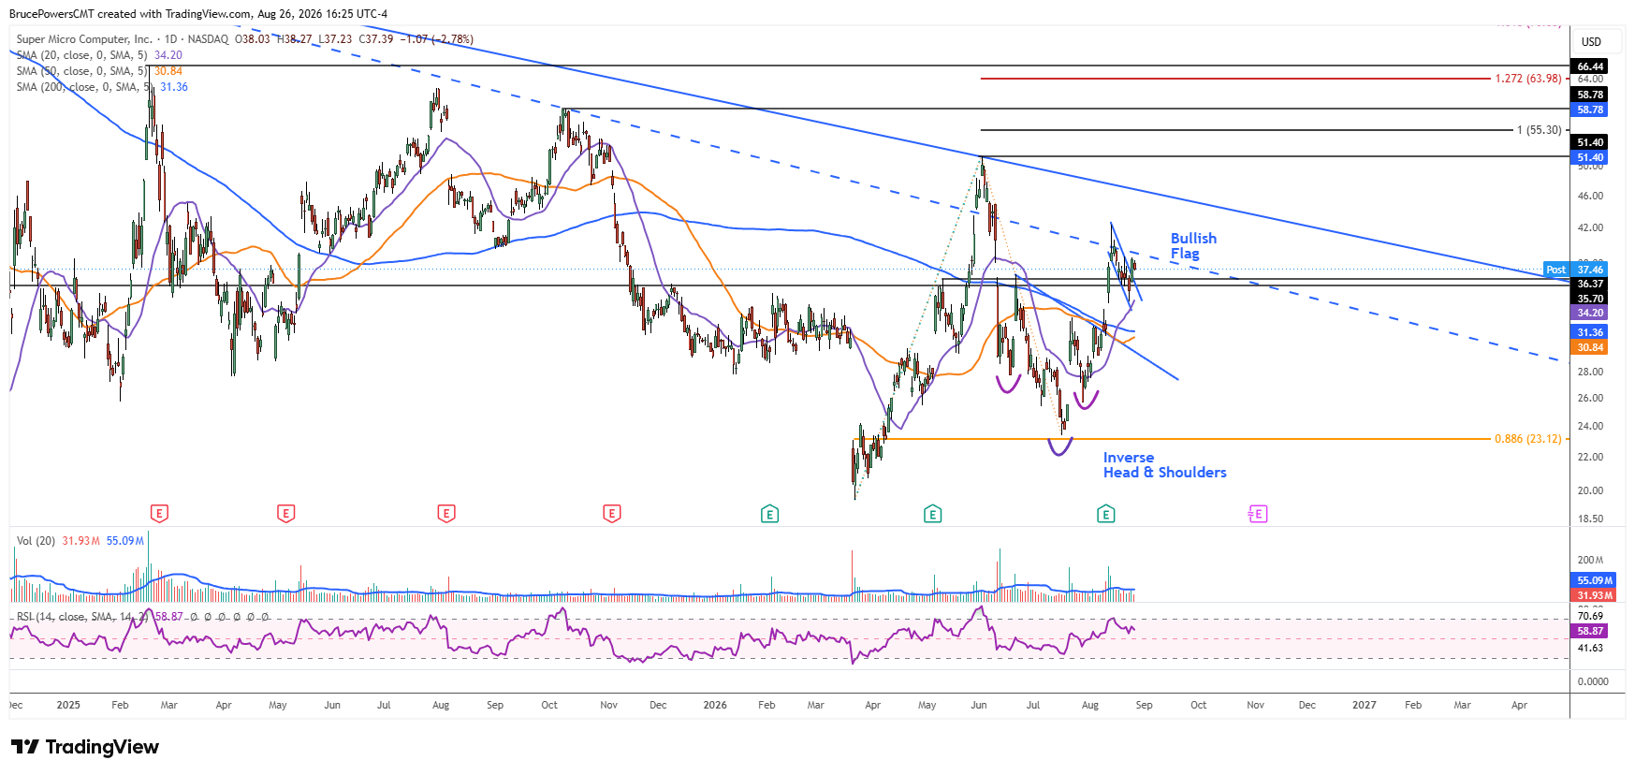The image size is (1635, 775).
Task: Click the blue 58.78 price label
Action: [x=1590, y=110]
